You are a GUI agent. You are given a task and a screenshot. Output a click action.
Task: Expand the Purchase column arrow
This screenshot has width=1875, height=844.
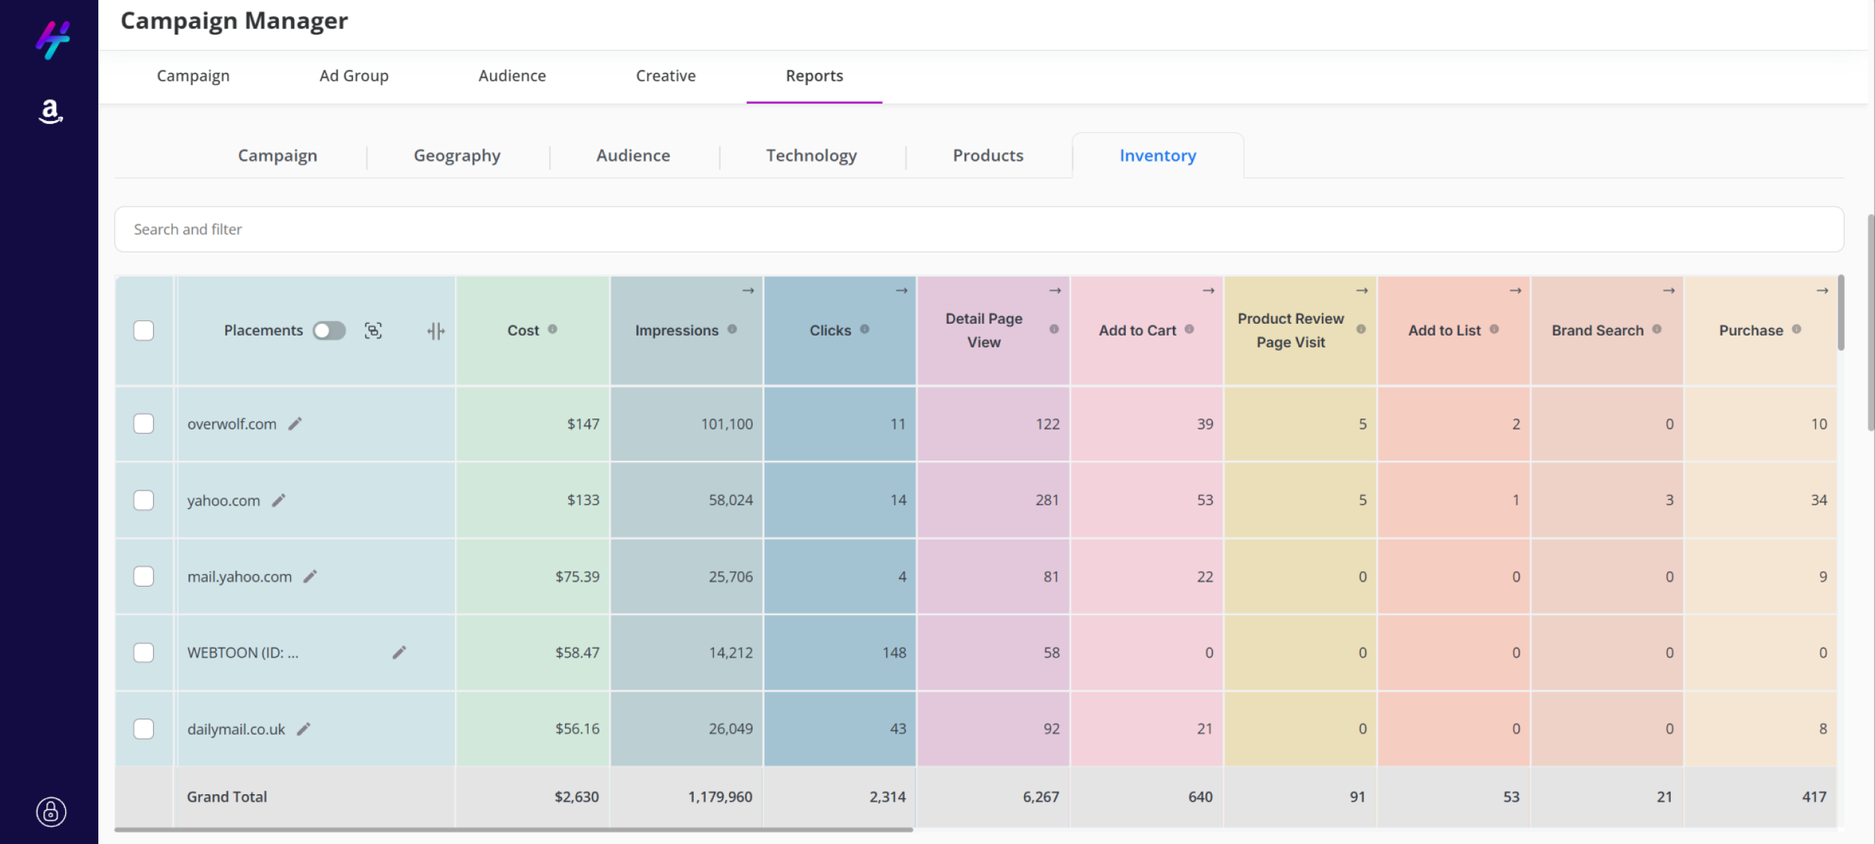pyautogui.click(x=1821, y=291)
